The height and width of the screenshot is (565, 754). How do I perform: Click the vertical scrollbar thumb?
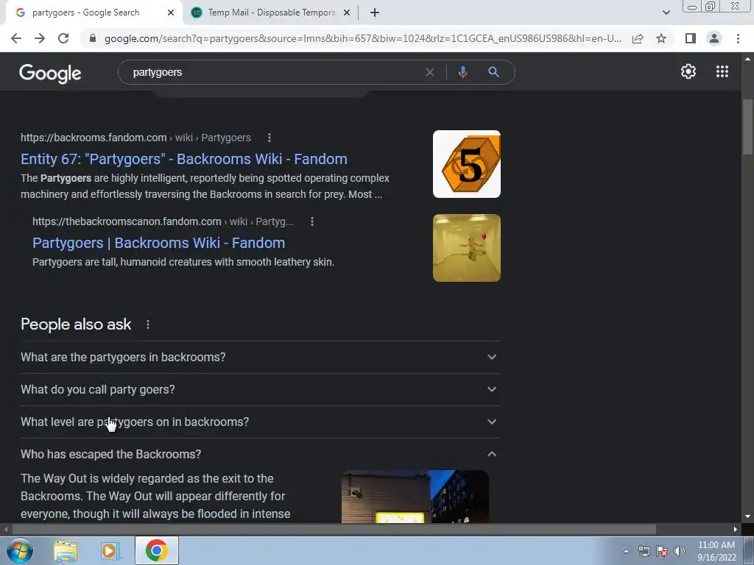click(x=747, y=127)
